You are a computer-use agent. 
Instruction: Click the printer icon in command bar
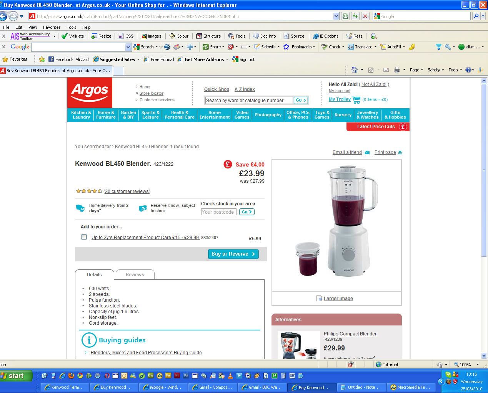click(397, 70)
